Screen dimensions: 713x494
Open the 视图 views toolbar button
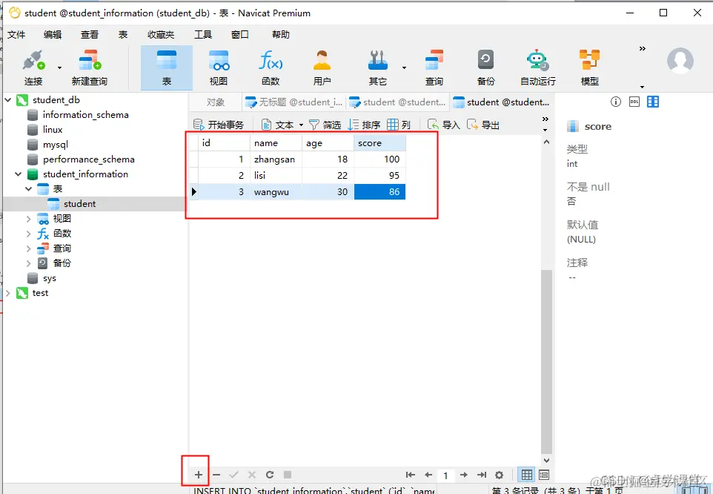pos(219,67)
